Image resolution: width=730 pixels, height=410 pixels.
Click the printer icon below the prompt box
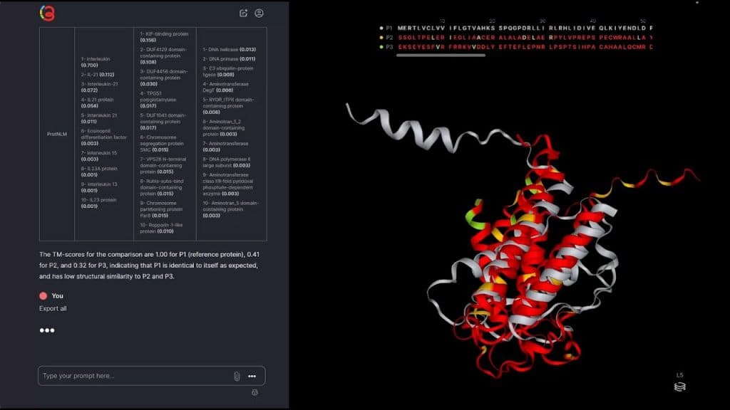point(253,392)
